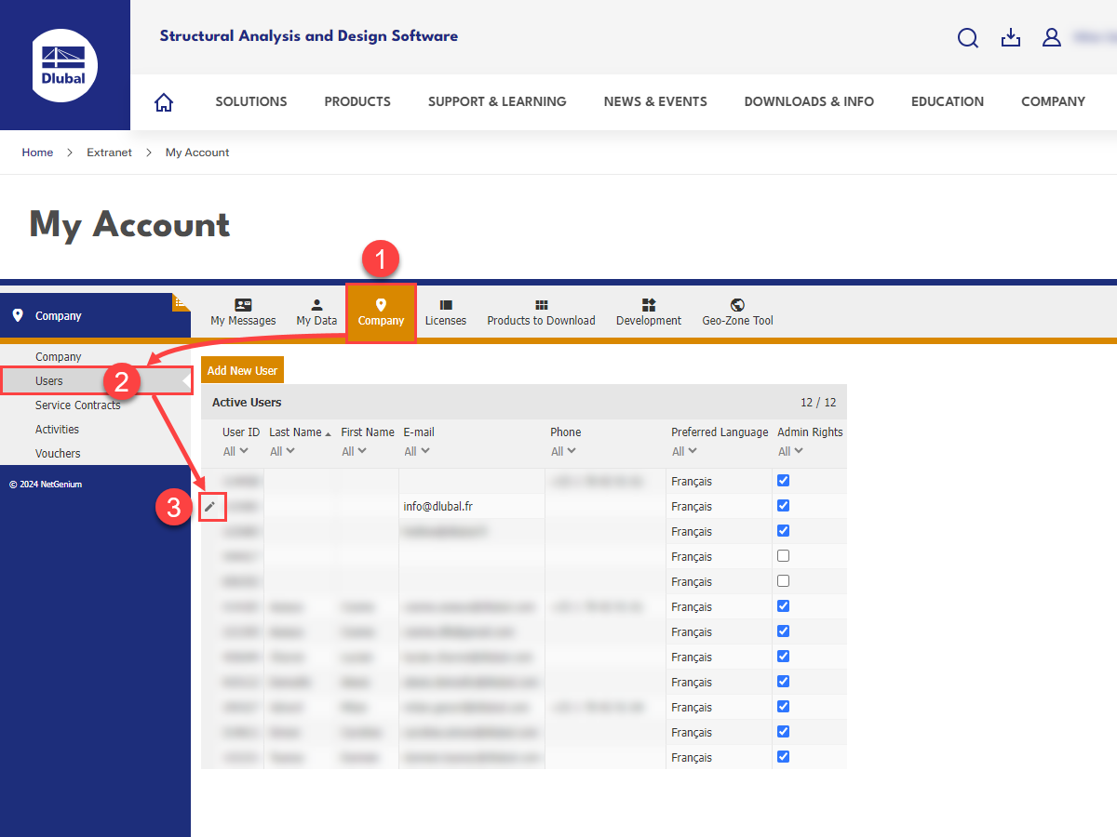Sort by the Preferred Language column header

(x=720, y=432)
